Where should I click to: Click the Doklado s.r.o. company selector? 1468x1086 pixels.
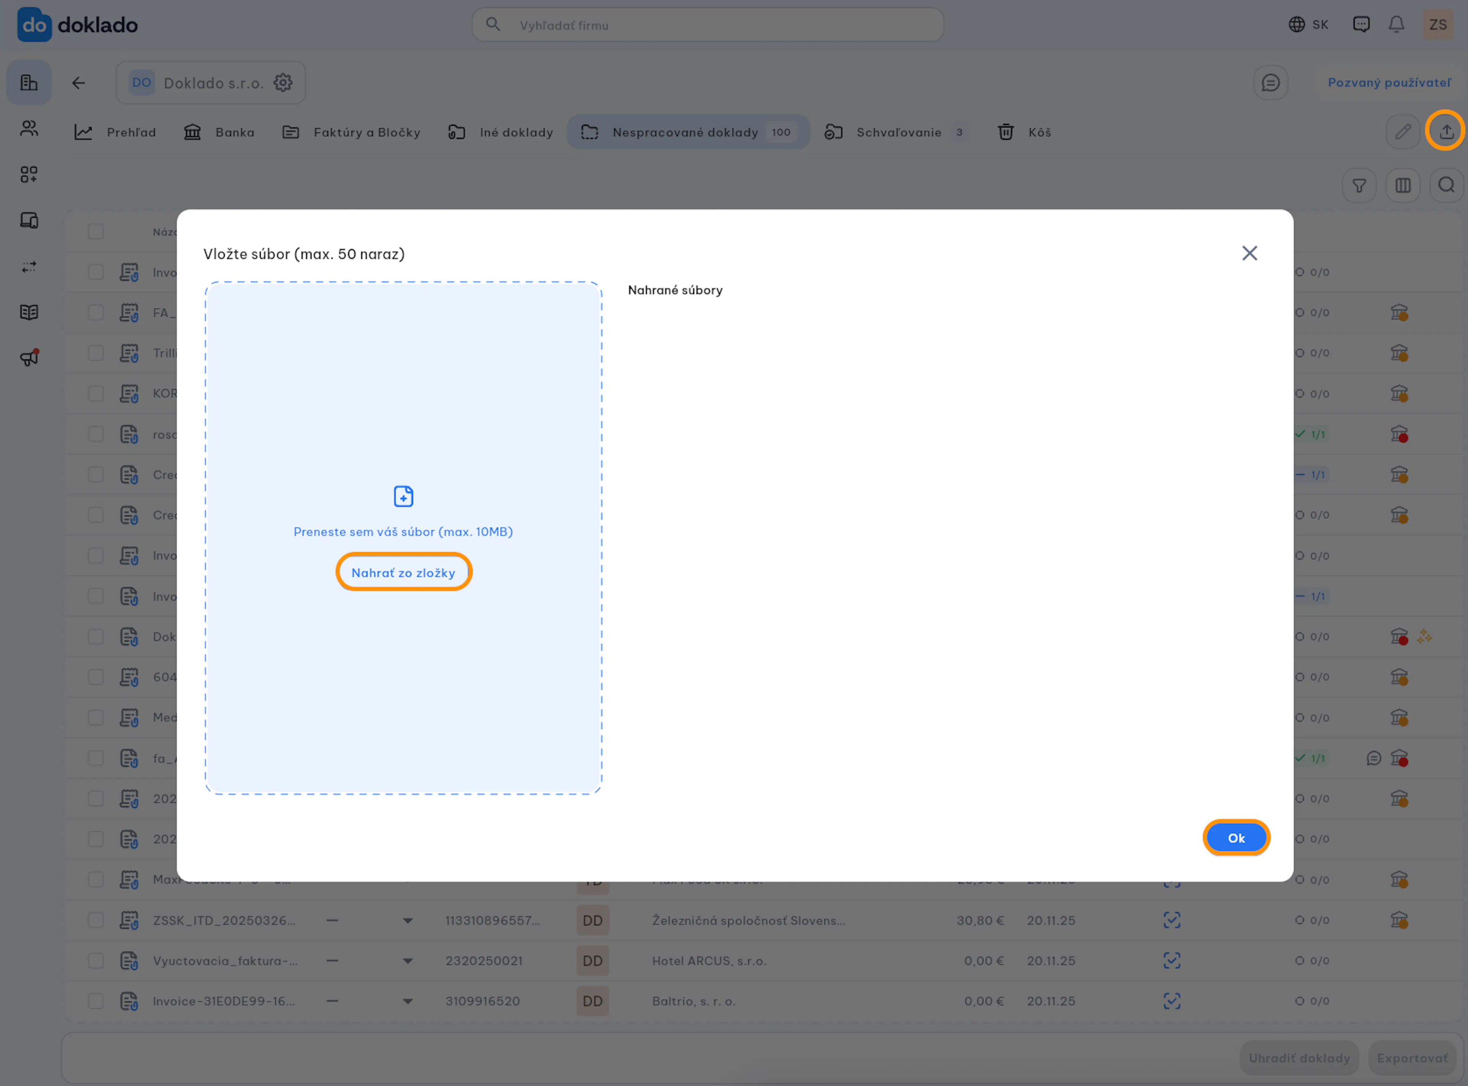pos(211,83)
